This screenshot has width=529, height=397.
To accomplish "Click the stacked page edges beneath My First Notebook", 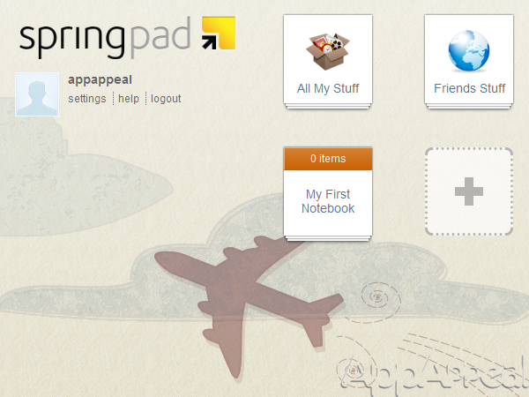I will coord(328,238).
